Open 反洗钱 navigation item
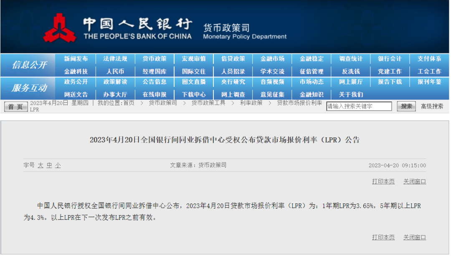The height and width of the screenshot is (256, 451). tap(351, 71)
